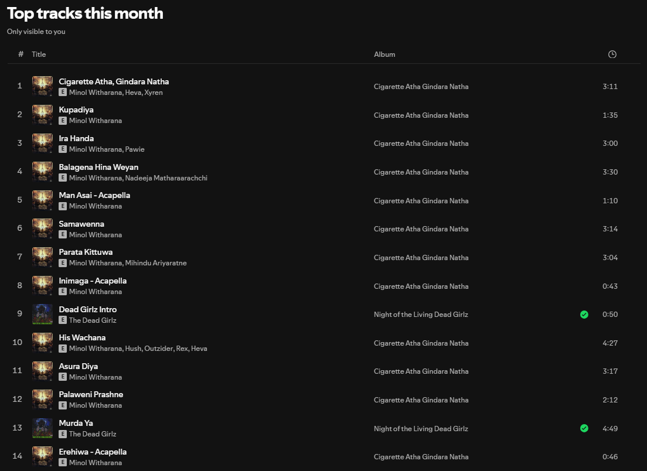The image size is (647, 471).
Task: Click the explicit badge on Kupadiya
Action: click(62, 121)
